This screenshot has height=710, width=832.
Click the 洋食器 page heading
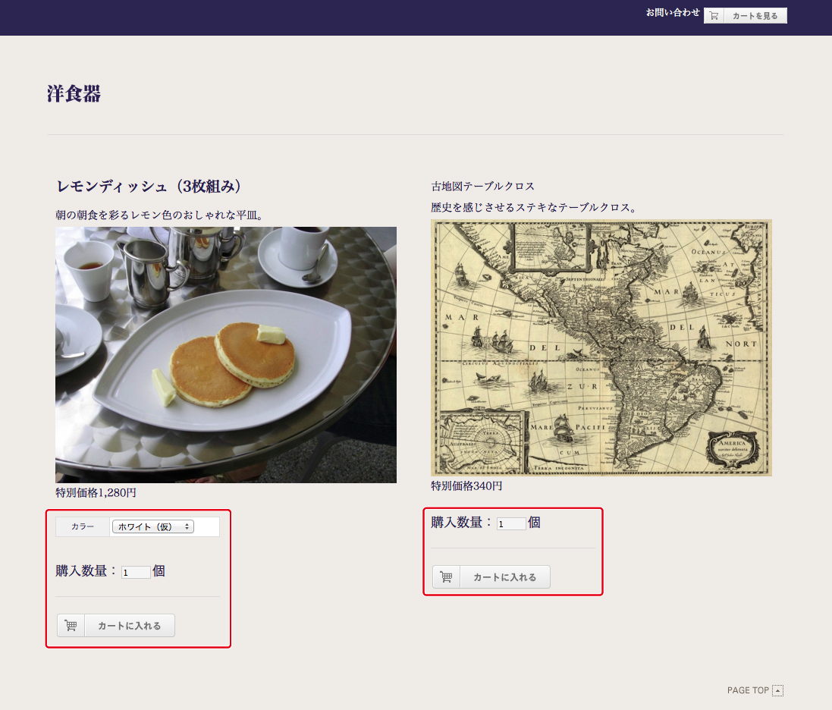coord(74,94)
